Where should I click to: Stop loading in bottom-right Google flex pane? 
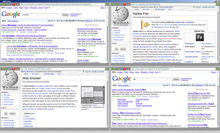coord(124,69)
